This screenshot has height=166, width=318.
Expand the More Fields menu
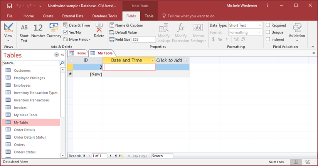(x=77, y=39)
